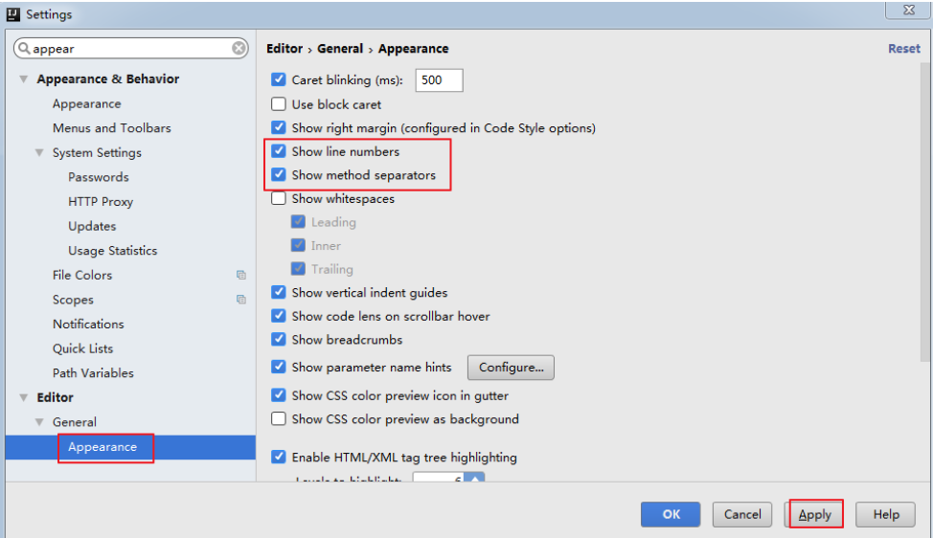Select Appearance under Editor General
The width and height of the screenshot is (933, 538).
(102, 447)
